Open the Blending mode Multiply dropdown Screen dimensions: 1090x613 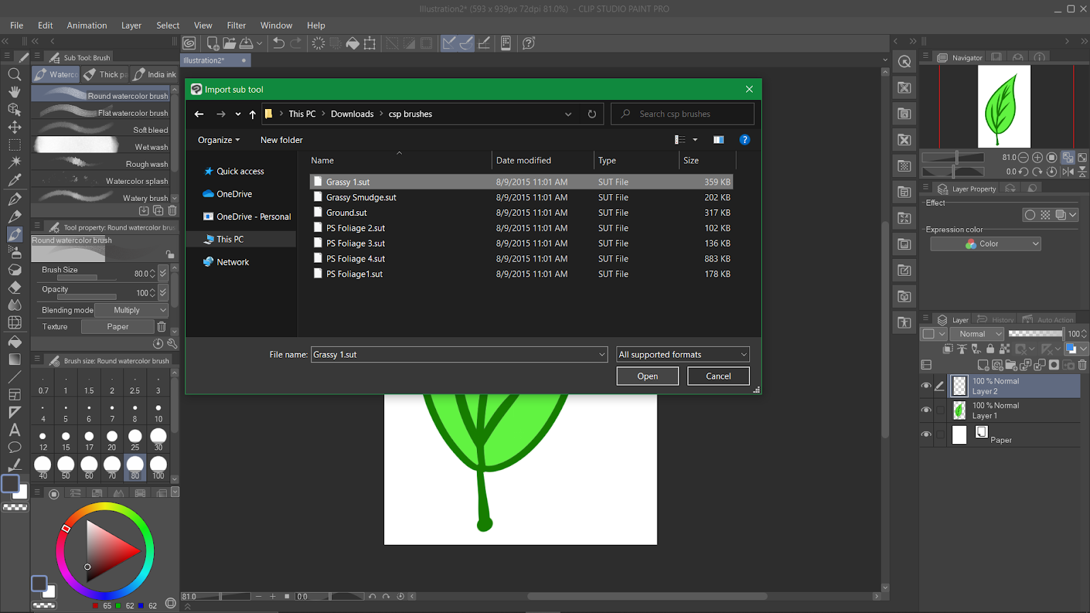(x=131, y=310)
